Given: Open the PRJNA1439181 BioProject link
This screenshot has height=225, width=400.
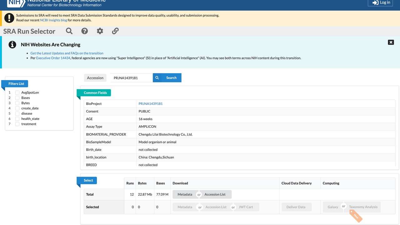Looking at the screenshot, I should (151, 104).
